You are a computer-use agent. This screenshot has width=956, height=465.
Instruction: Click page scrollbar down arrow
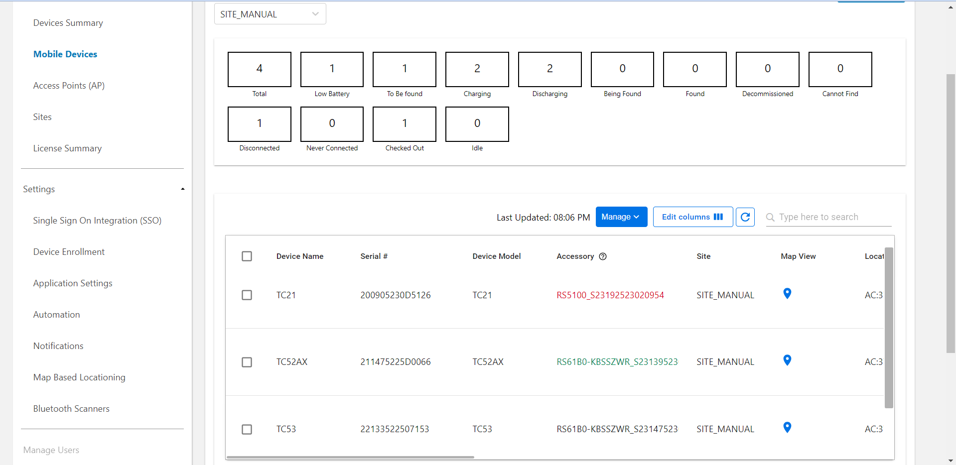click(951, 461)
